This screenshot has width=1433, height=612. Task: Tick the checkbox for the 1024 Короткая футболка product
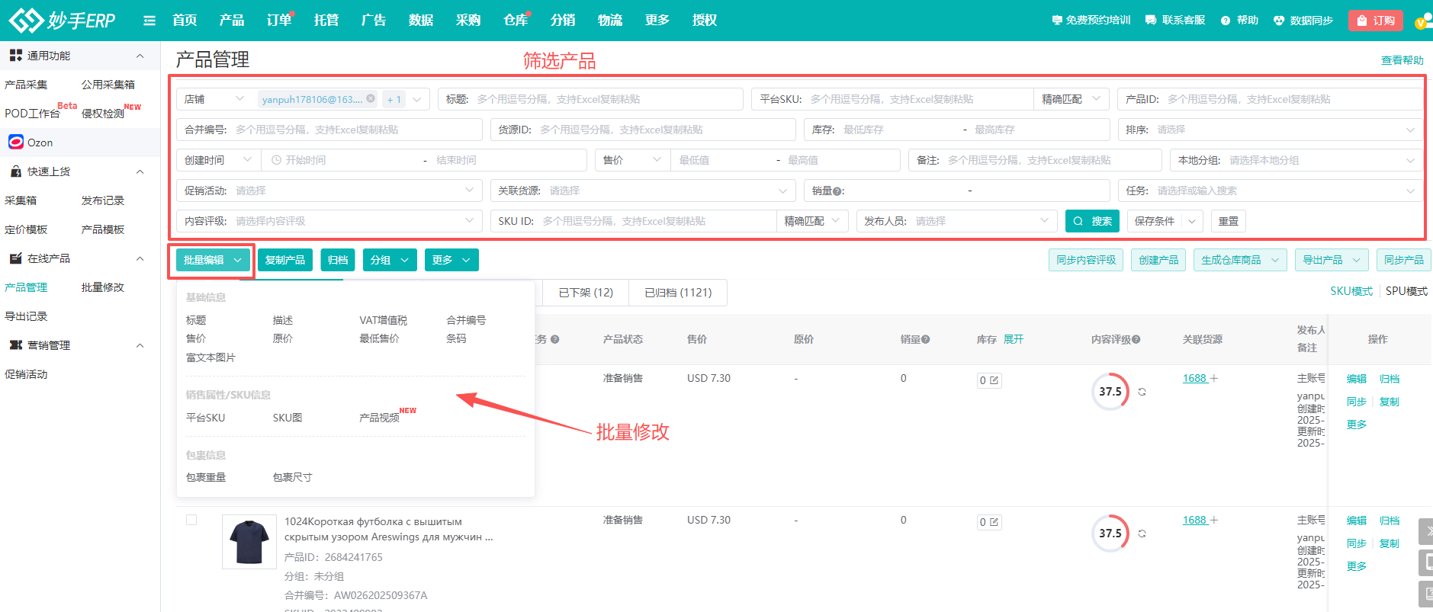(191, 520)
